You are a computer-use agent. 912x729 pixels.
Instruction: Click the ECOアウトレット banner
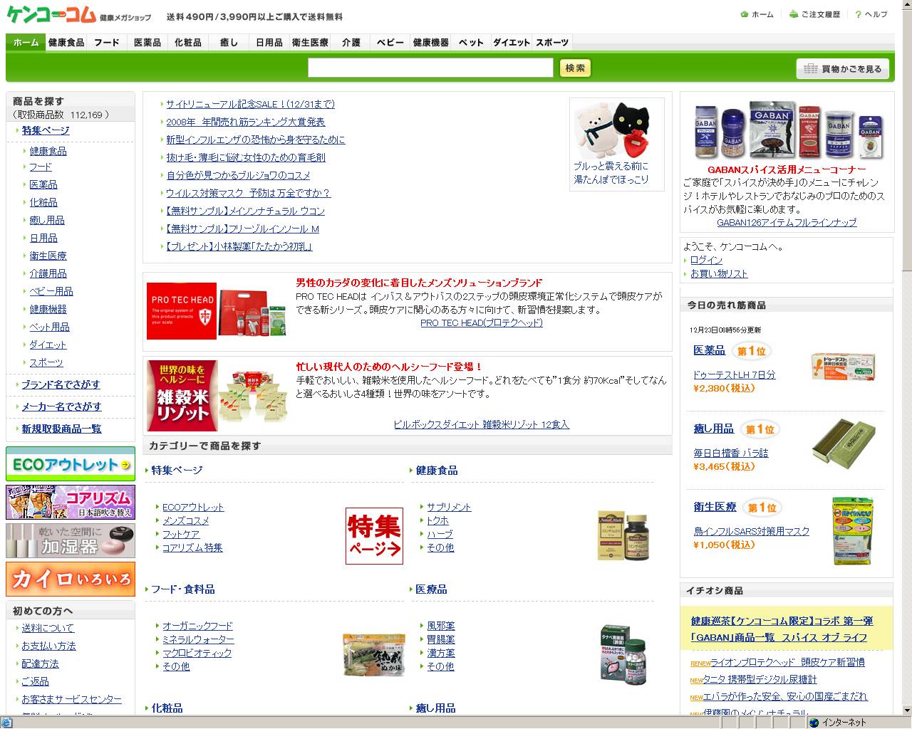point(71,464)
